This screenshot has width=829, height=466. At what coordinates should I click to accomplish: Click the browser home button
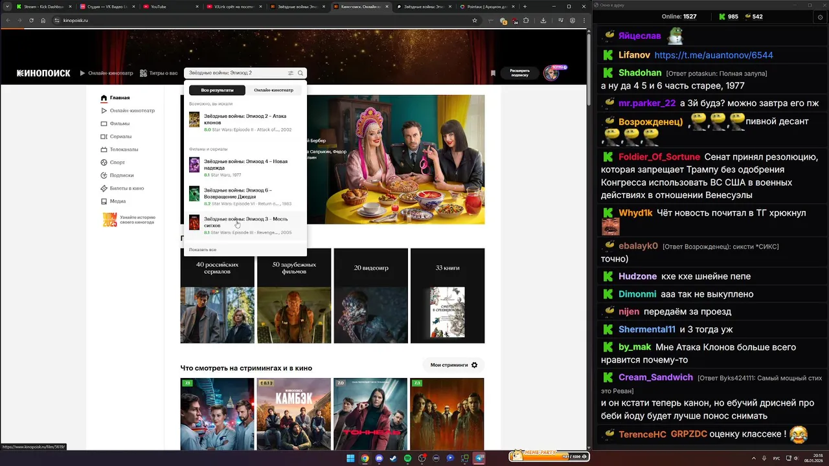click(43, 20)
